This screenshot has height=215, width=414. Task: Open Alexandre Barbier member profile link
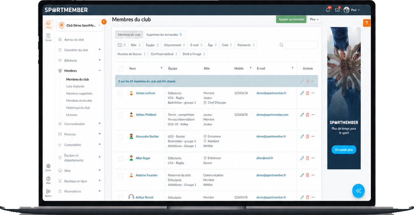click(147, 137)
